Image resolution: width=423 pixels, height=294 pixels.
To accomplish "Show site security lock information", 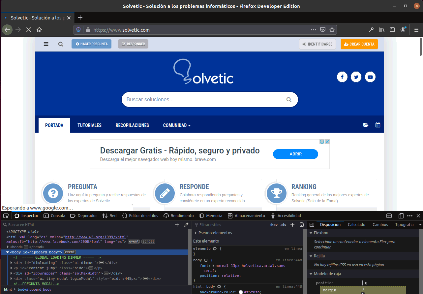I will point(88,30).
